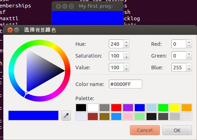197x140 pixels.
Task: Select the purple palette swatch
Action: pos(128,108)
